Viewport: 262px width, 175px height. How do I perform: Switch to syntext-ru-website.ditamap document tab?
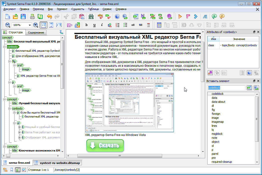pos(58,163)
